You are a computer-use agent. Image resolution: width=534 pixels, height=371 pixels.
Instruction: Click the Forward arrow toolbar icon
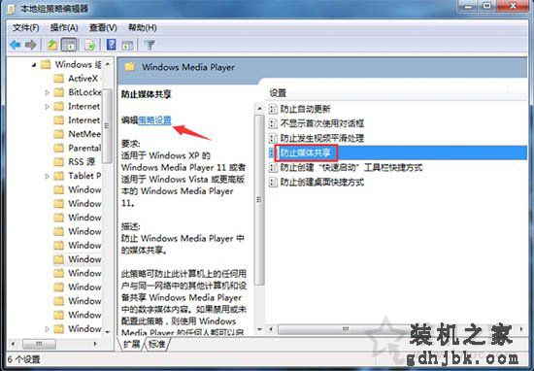point(31,45)
